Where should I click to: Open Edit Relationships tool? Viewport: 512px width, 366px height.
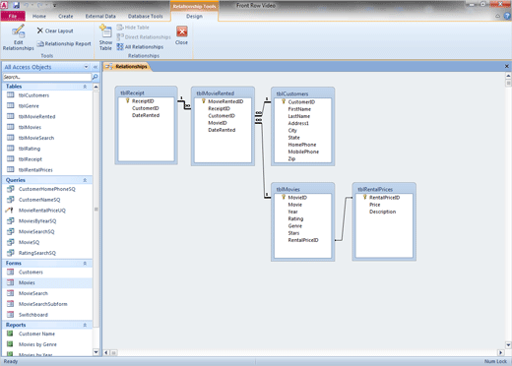(18, 37)
